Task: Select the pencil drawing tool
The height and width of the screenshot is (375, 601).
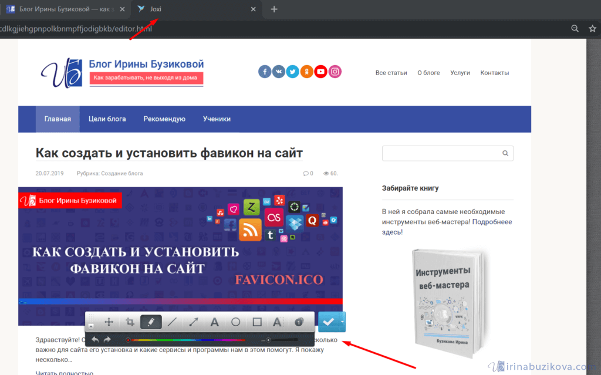Action: click(151, 322)
